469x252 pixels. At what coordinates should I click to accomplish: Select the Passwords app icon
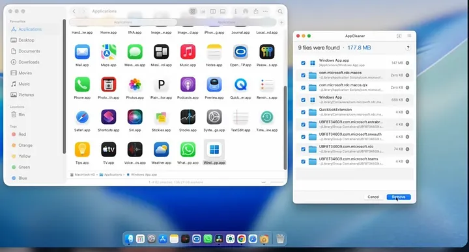(x=267, y=52)
